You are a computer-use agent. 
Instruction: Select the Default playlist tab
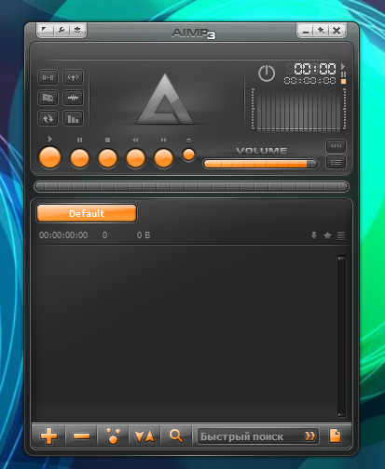click(x=87, y=213)
